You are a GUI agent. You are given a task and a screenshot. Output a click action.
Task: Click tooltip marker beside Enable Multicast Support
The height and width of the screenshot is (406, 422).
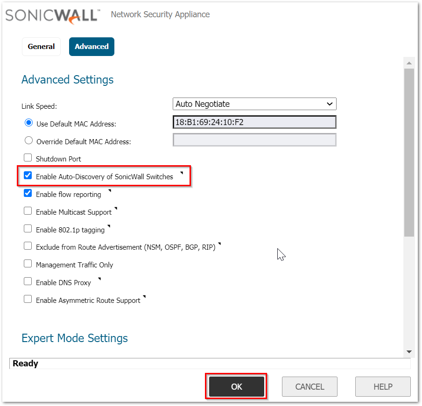115,209
